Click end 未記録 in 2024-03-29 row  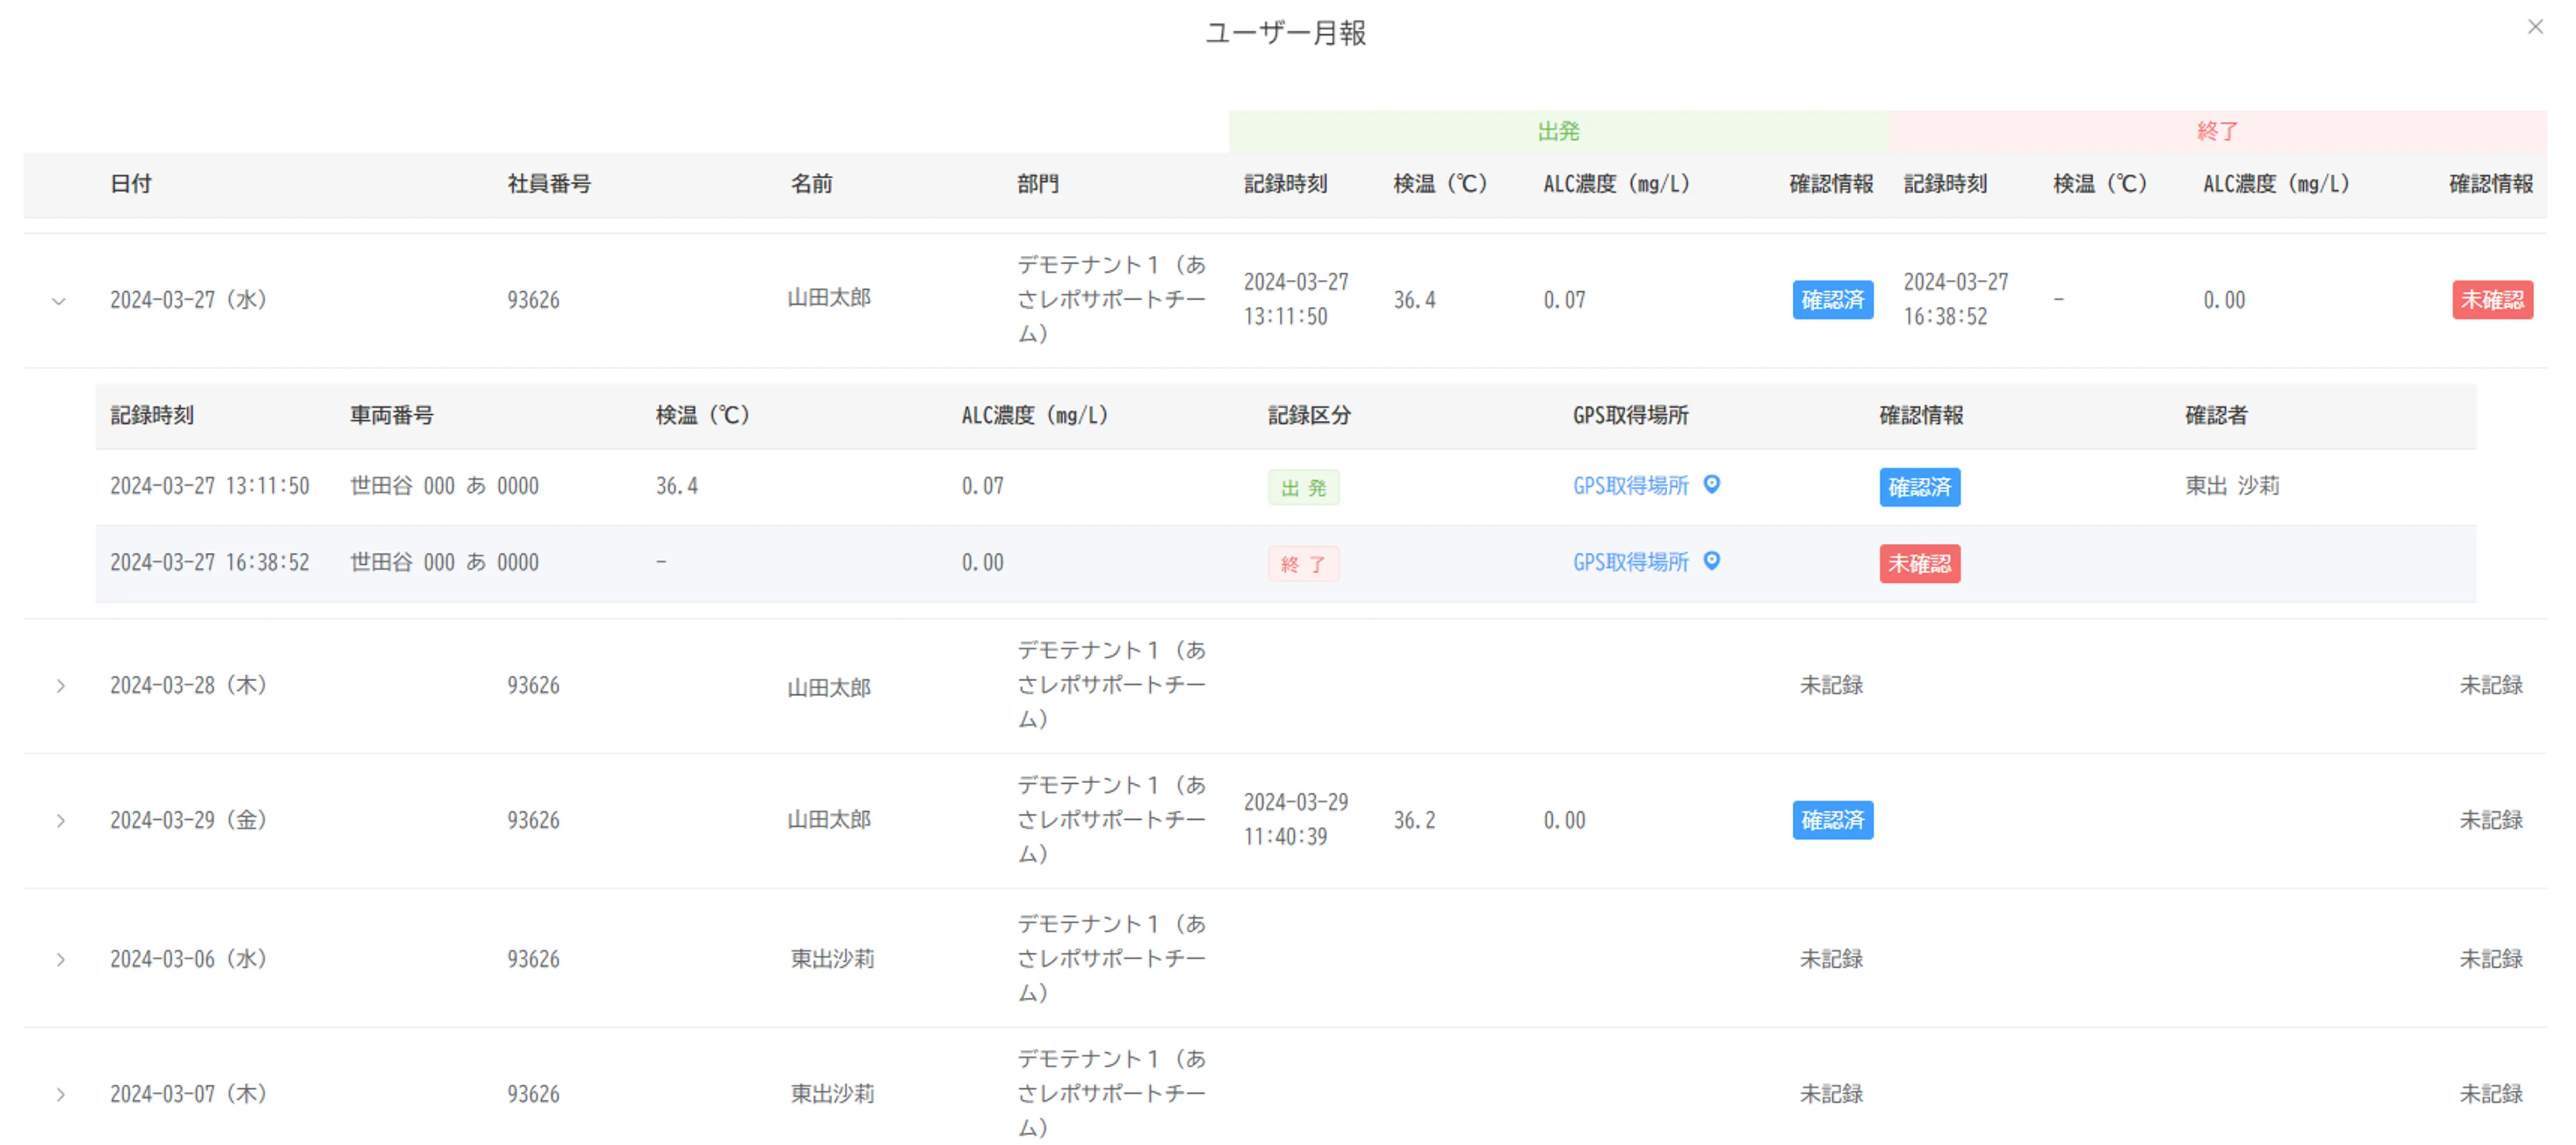pyautogui.click(x=2491, y=821)
